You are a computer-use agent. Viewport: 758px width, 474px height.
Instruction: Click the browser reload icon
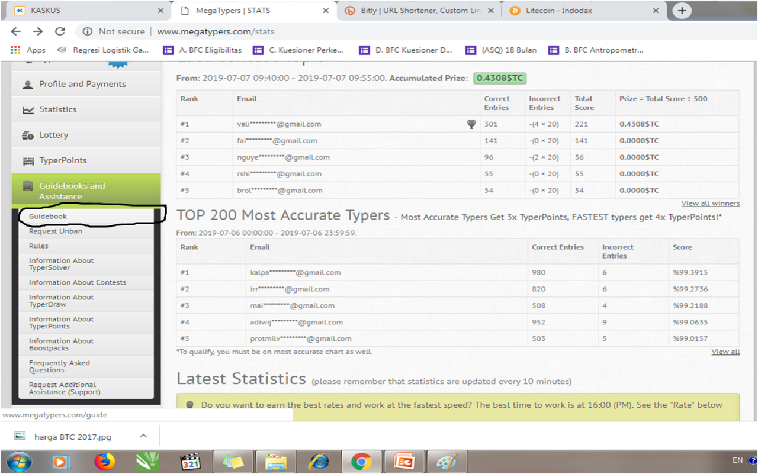[60, 31]
